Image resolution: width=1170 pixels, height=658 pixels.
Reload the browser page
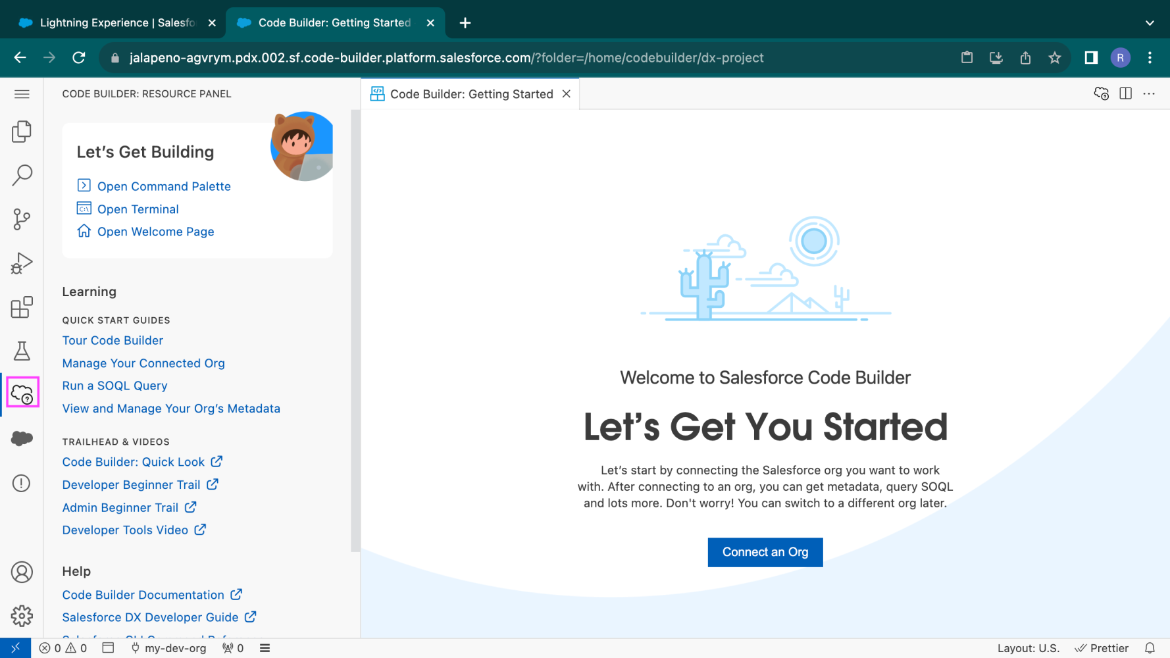[x=79, y=58]
